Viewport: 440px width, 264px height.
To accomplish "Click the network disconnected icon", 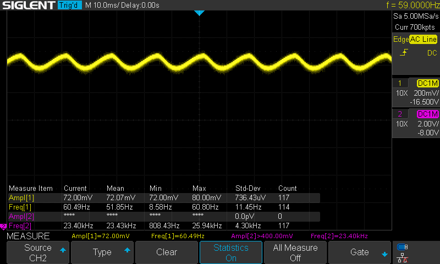I will [x=403, y=257].
